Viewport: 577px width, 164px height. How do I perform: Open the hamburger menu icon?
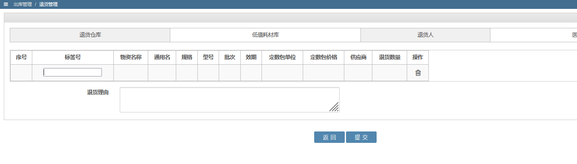(x=6, y=4)
